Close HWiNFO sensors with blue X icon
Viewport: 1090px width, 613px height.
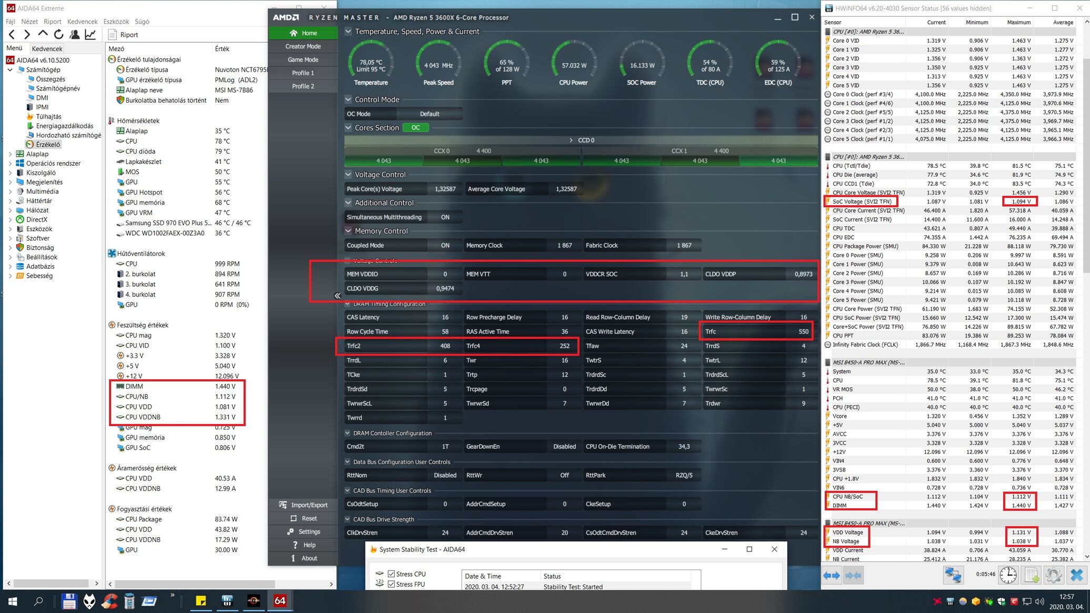pyautogui.click(x=1077, y=575)
